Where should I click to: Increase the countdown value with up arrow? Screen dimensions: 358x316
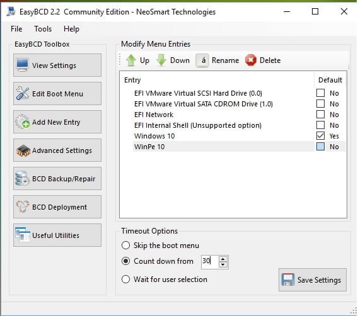(x=223, y=259)
